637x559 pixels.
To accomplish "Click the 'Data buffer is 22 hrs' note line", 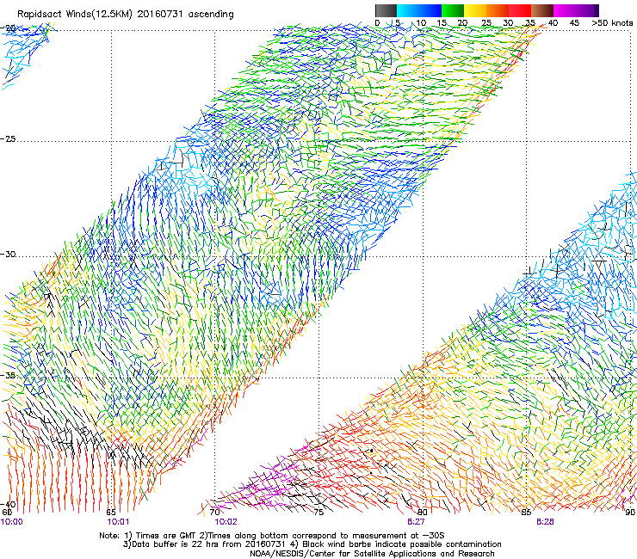I will (x=312, y=544).
